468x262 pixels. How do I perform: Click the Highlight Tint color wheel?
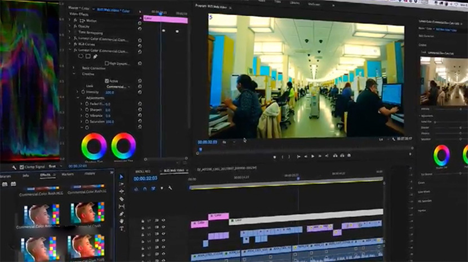point(123,146)
